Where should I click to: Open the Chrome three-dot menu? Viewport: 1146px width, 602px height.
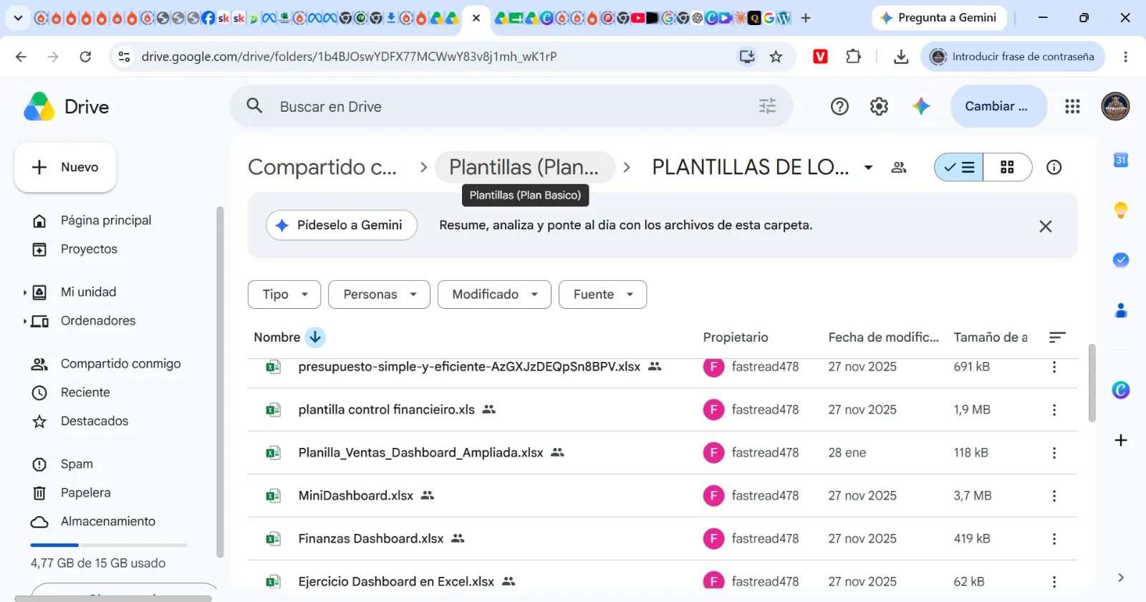click(1125, 57)
